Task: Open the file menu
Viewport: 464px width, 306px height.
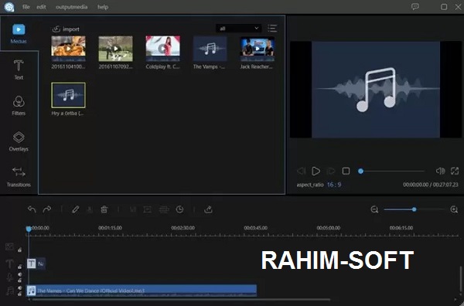Action: tap(26, 7)
